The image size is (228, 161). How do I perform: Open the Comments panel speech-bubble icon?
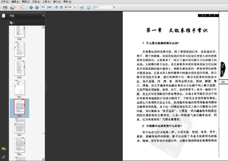[x=4, y=149]
